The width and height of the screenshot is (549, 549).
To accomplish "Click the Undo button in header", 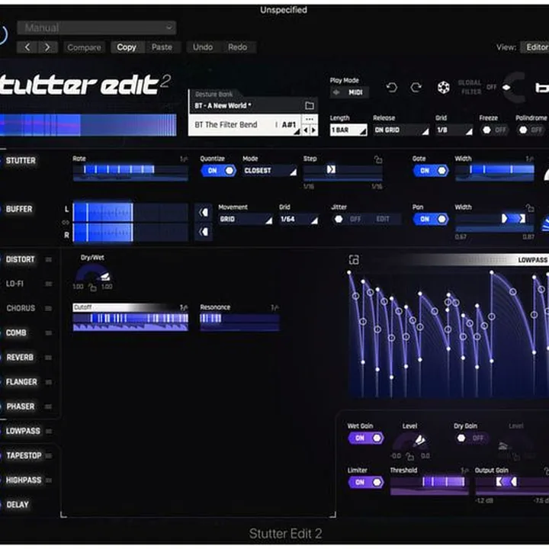I will 203,47.
